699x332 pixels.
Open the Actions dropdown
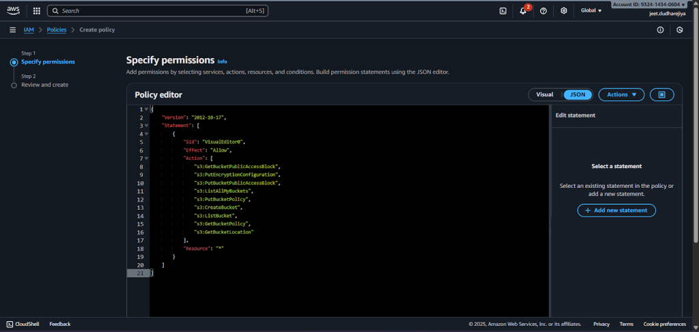pos(621,94)
